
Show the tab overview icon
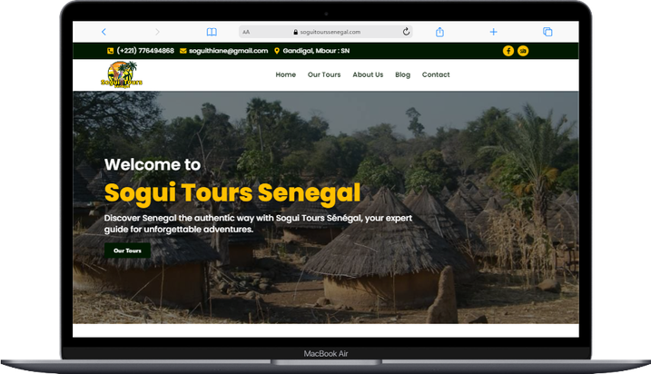click(547, 32)
